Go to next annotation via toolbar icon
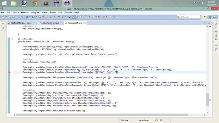Viewport: 219px width, 123px height. coord(86,17)
